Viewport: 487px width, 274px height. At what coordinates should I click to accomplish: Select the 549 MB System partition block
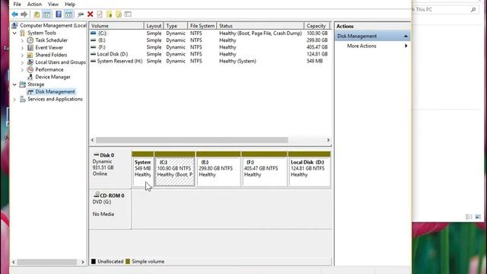tap(142, 169)
